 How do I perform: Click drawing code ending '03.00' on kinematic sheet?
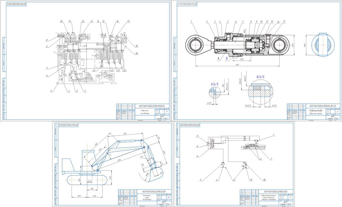(x=276, y=192)
